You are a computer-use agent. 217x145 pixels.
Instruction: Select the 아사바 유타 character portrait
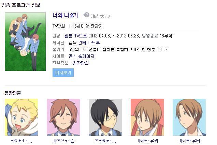tap(189, 117)
